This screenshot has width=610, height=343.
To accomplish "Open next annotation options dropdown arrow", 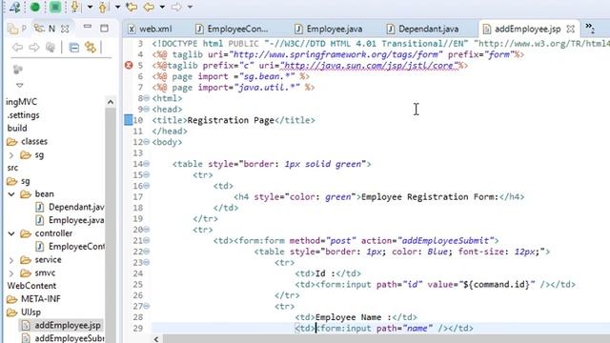I will pyautogui.click(x=90, y=7).
